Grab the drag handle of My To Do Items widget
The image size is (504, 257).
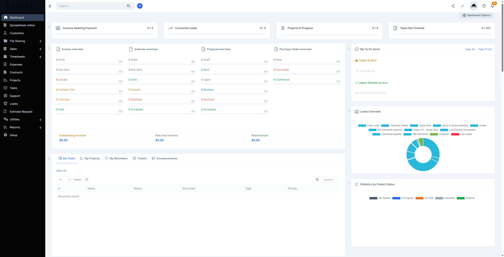pos(349,49)
